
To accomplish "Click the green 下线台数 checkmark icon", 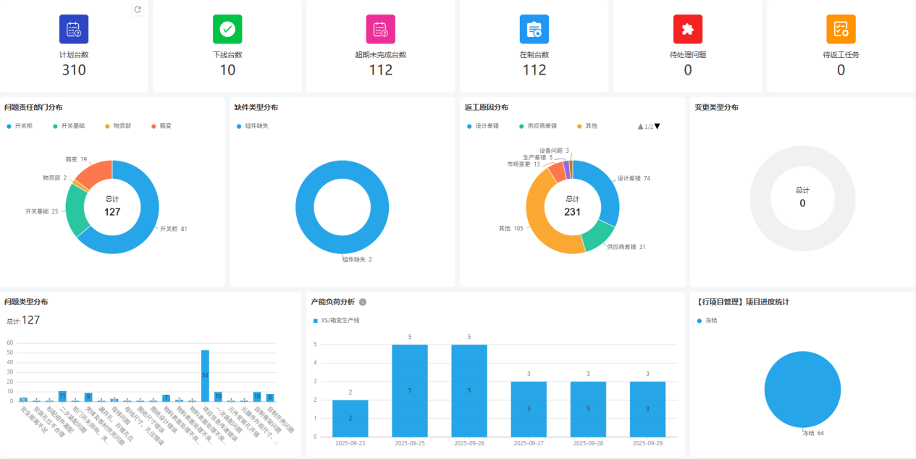I will point(227,29).
